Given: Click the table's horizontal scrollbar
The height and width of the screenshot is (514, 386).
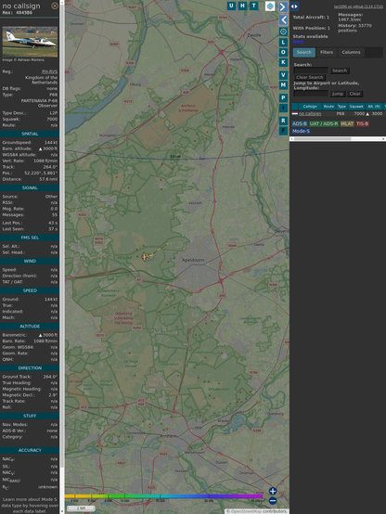Looking at the screenshot, I should (x=338, y=139).
